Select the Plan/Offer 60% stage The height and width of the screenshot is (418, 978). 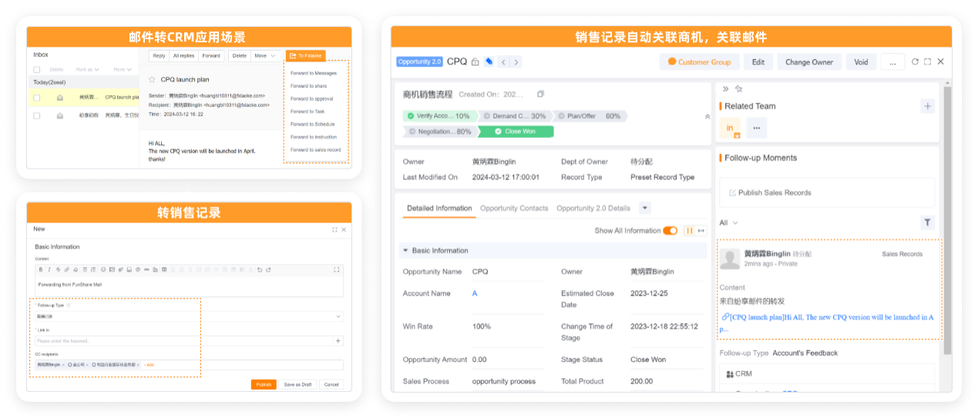coord(591,116)
